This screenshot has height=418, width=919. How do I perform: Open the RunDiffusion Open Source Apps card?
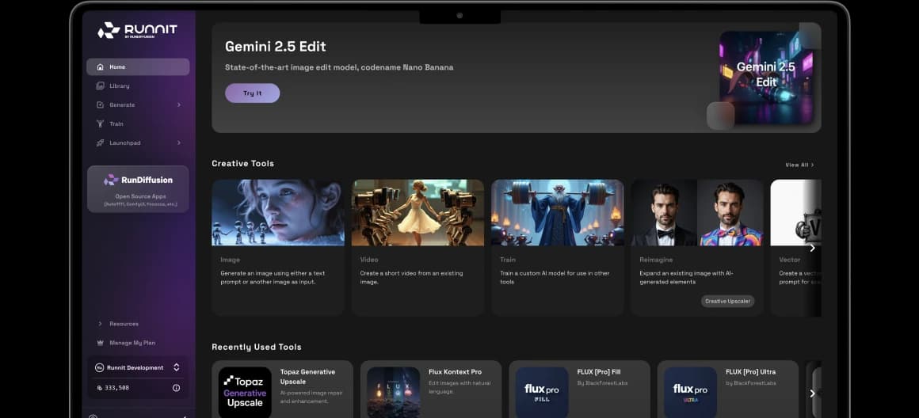[138, 189]
